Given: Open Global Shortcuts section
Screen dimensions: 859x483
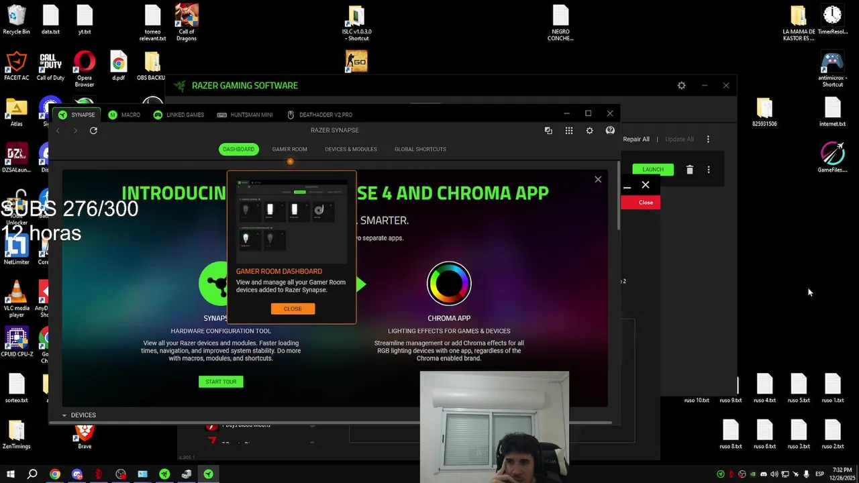Looking at the screenshot, I should coord(420,149).
